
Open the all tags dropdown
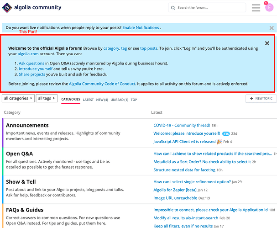pos(47,98)
